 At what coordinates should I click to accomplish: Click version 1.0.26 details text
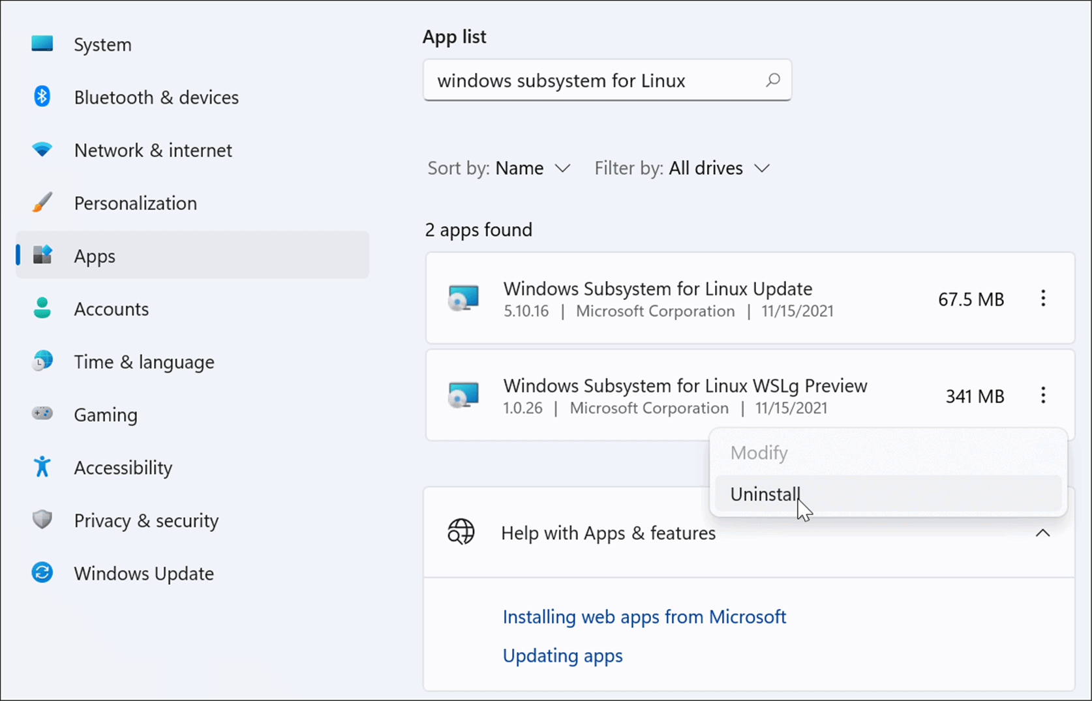tap(665, 408)
